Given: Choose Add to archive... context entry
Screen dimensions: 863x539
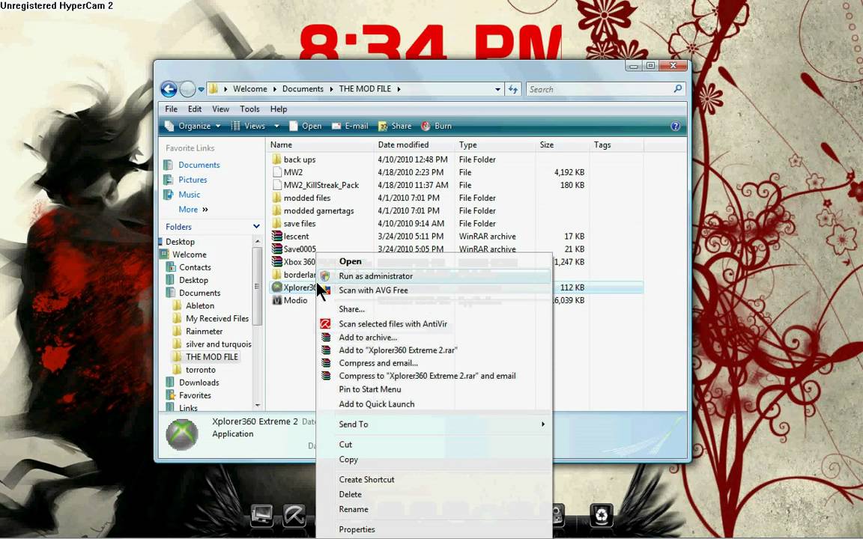Looking at the screenshot, I should pos(434,337).
